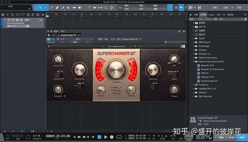Toggle the plugin power bypass button

tap(49, 39)
